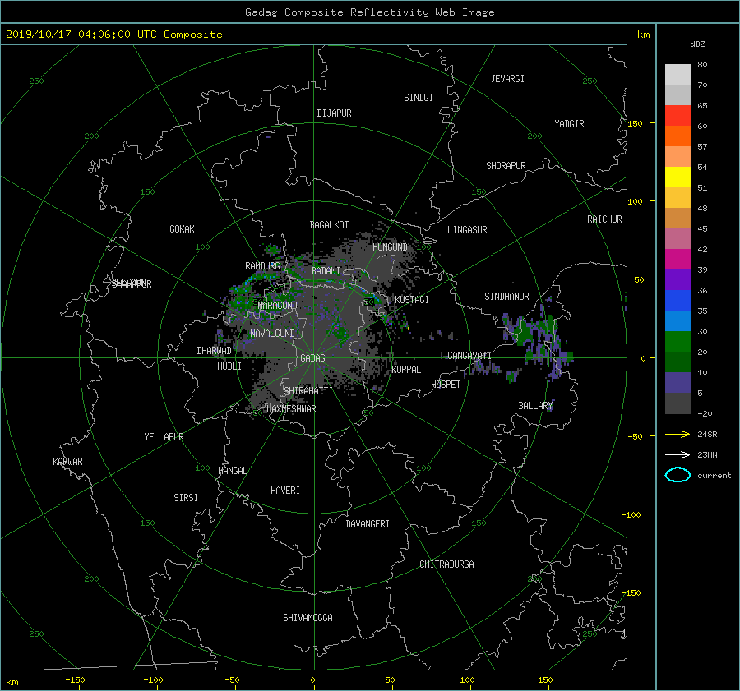Click the HUNGUND city label
Image resolution: width=740 pixels, height=691 pixels.
(390, 246)
